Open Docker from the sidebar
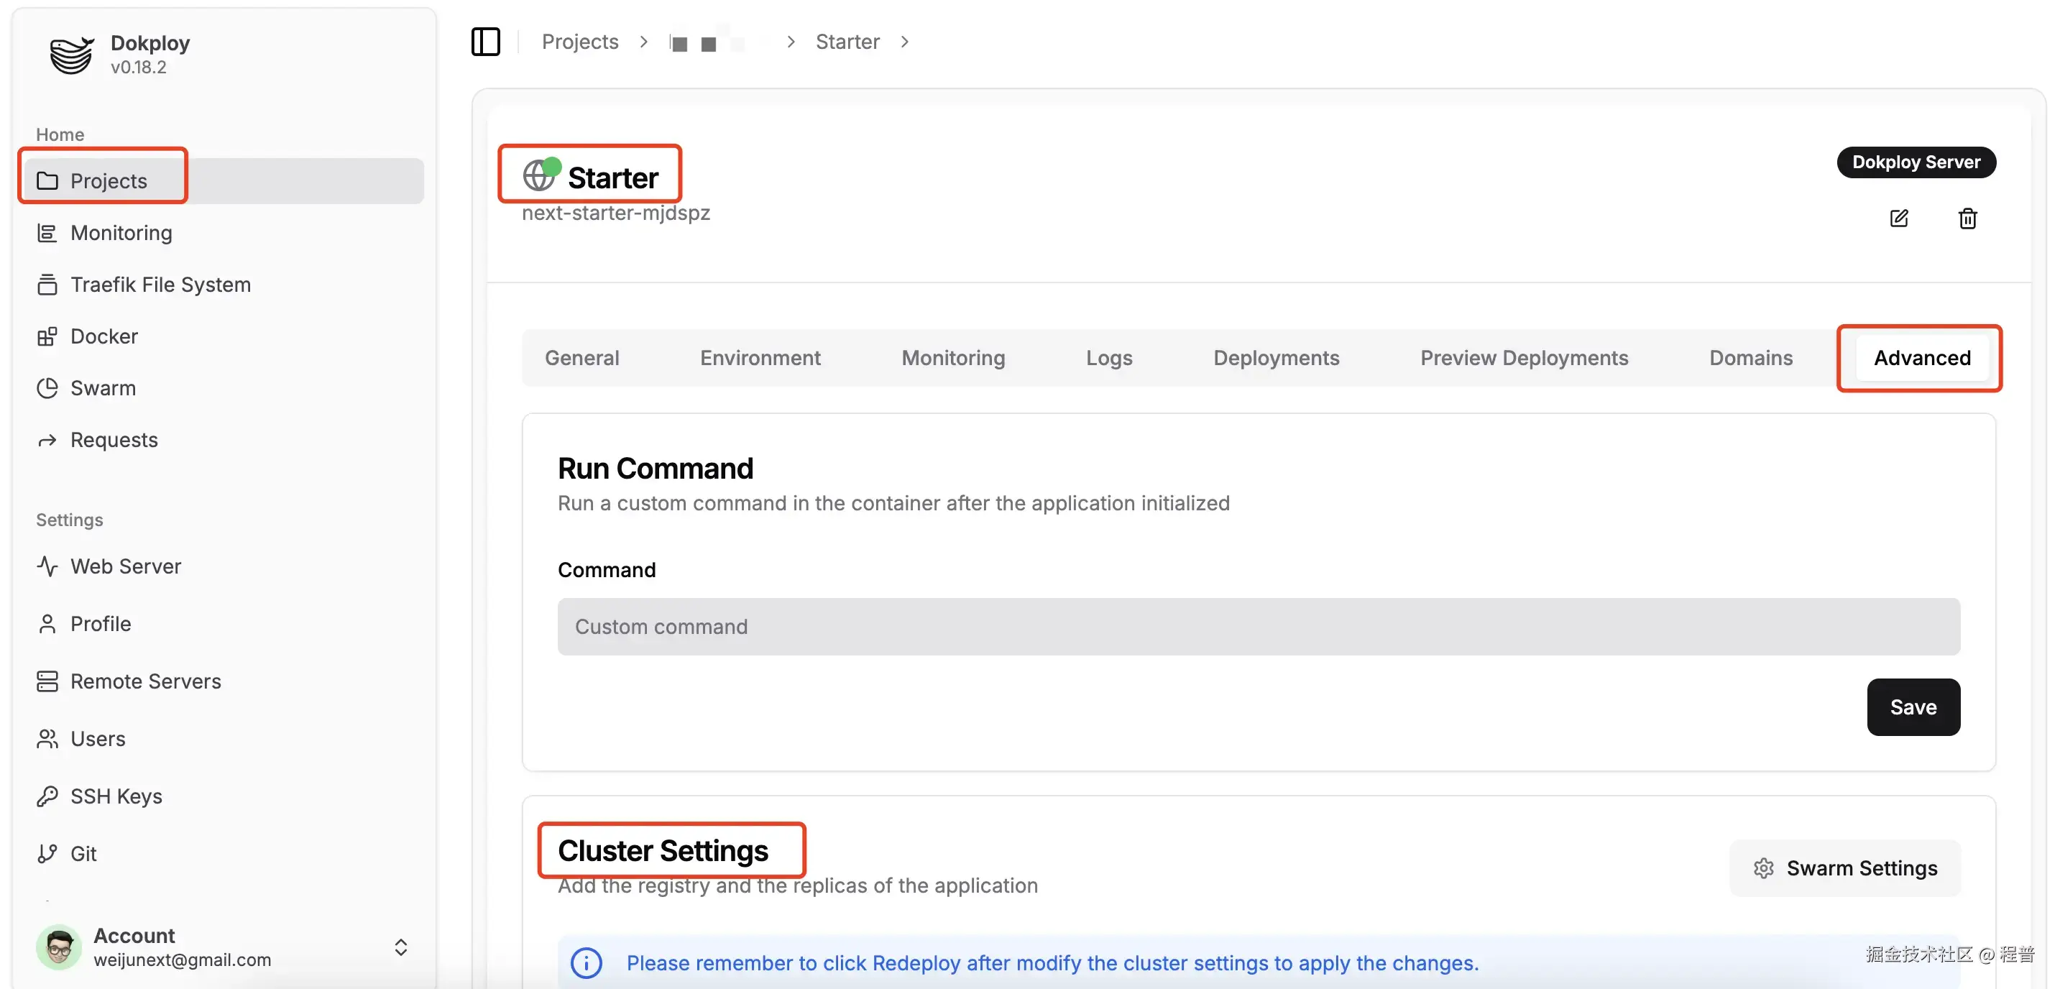 104,336
